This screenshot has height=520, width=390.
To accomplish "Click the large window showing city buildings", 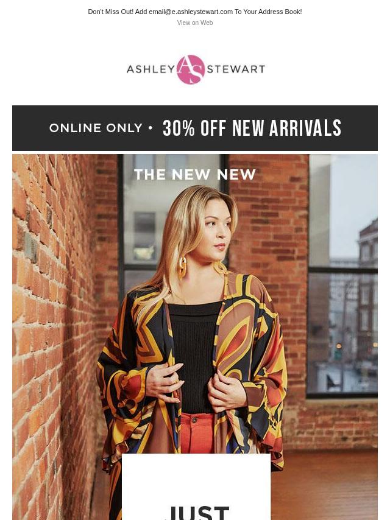I will pyautogui.click(x=342, y=275).
